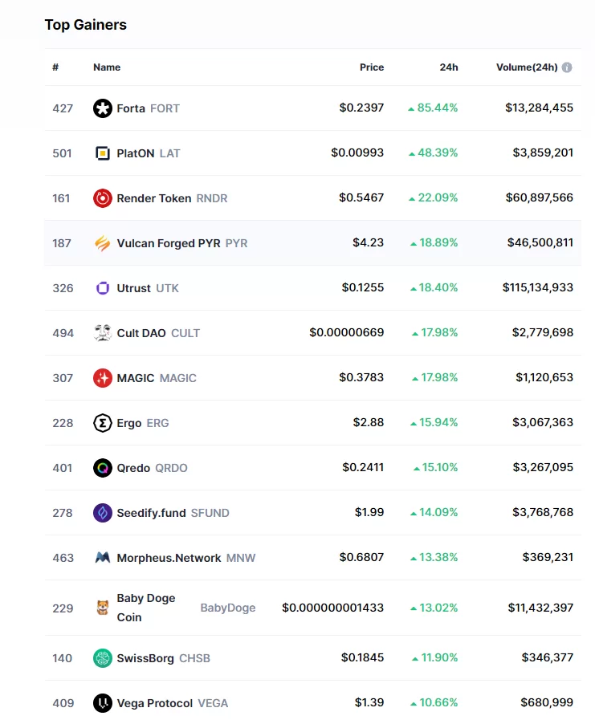Click the PlatON coin logo icon
This screenshot has height=720, width=595.
[102, 153]
